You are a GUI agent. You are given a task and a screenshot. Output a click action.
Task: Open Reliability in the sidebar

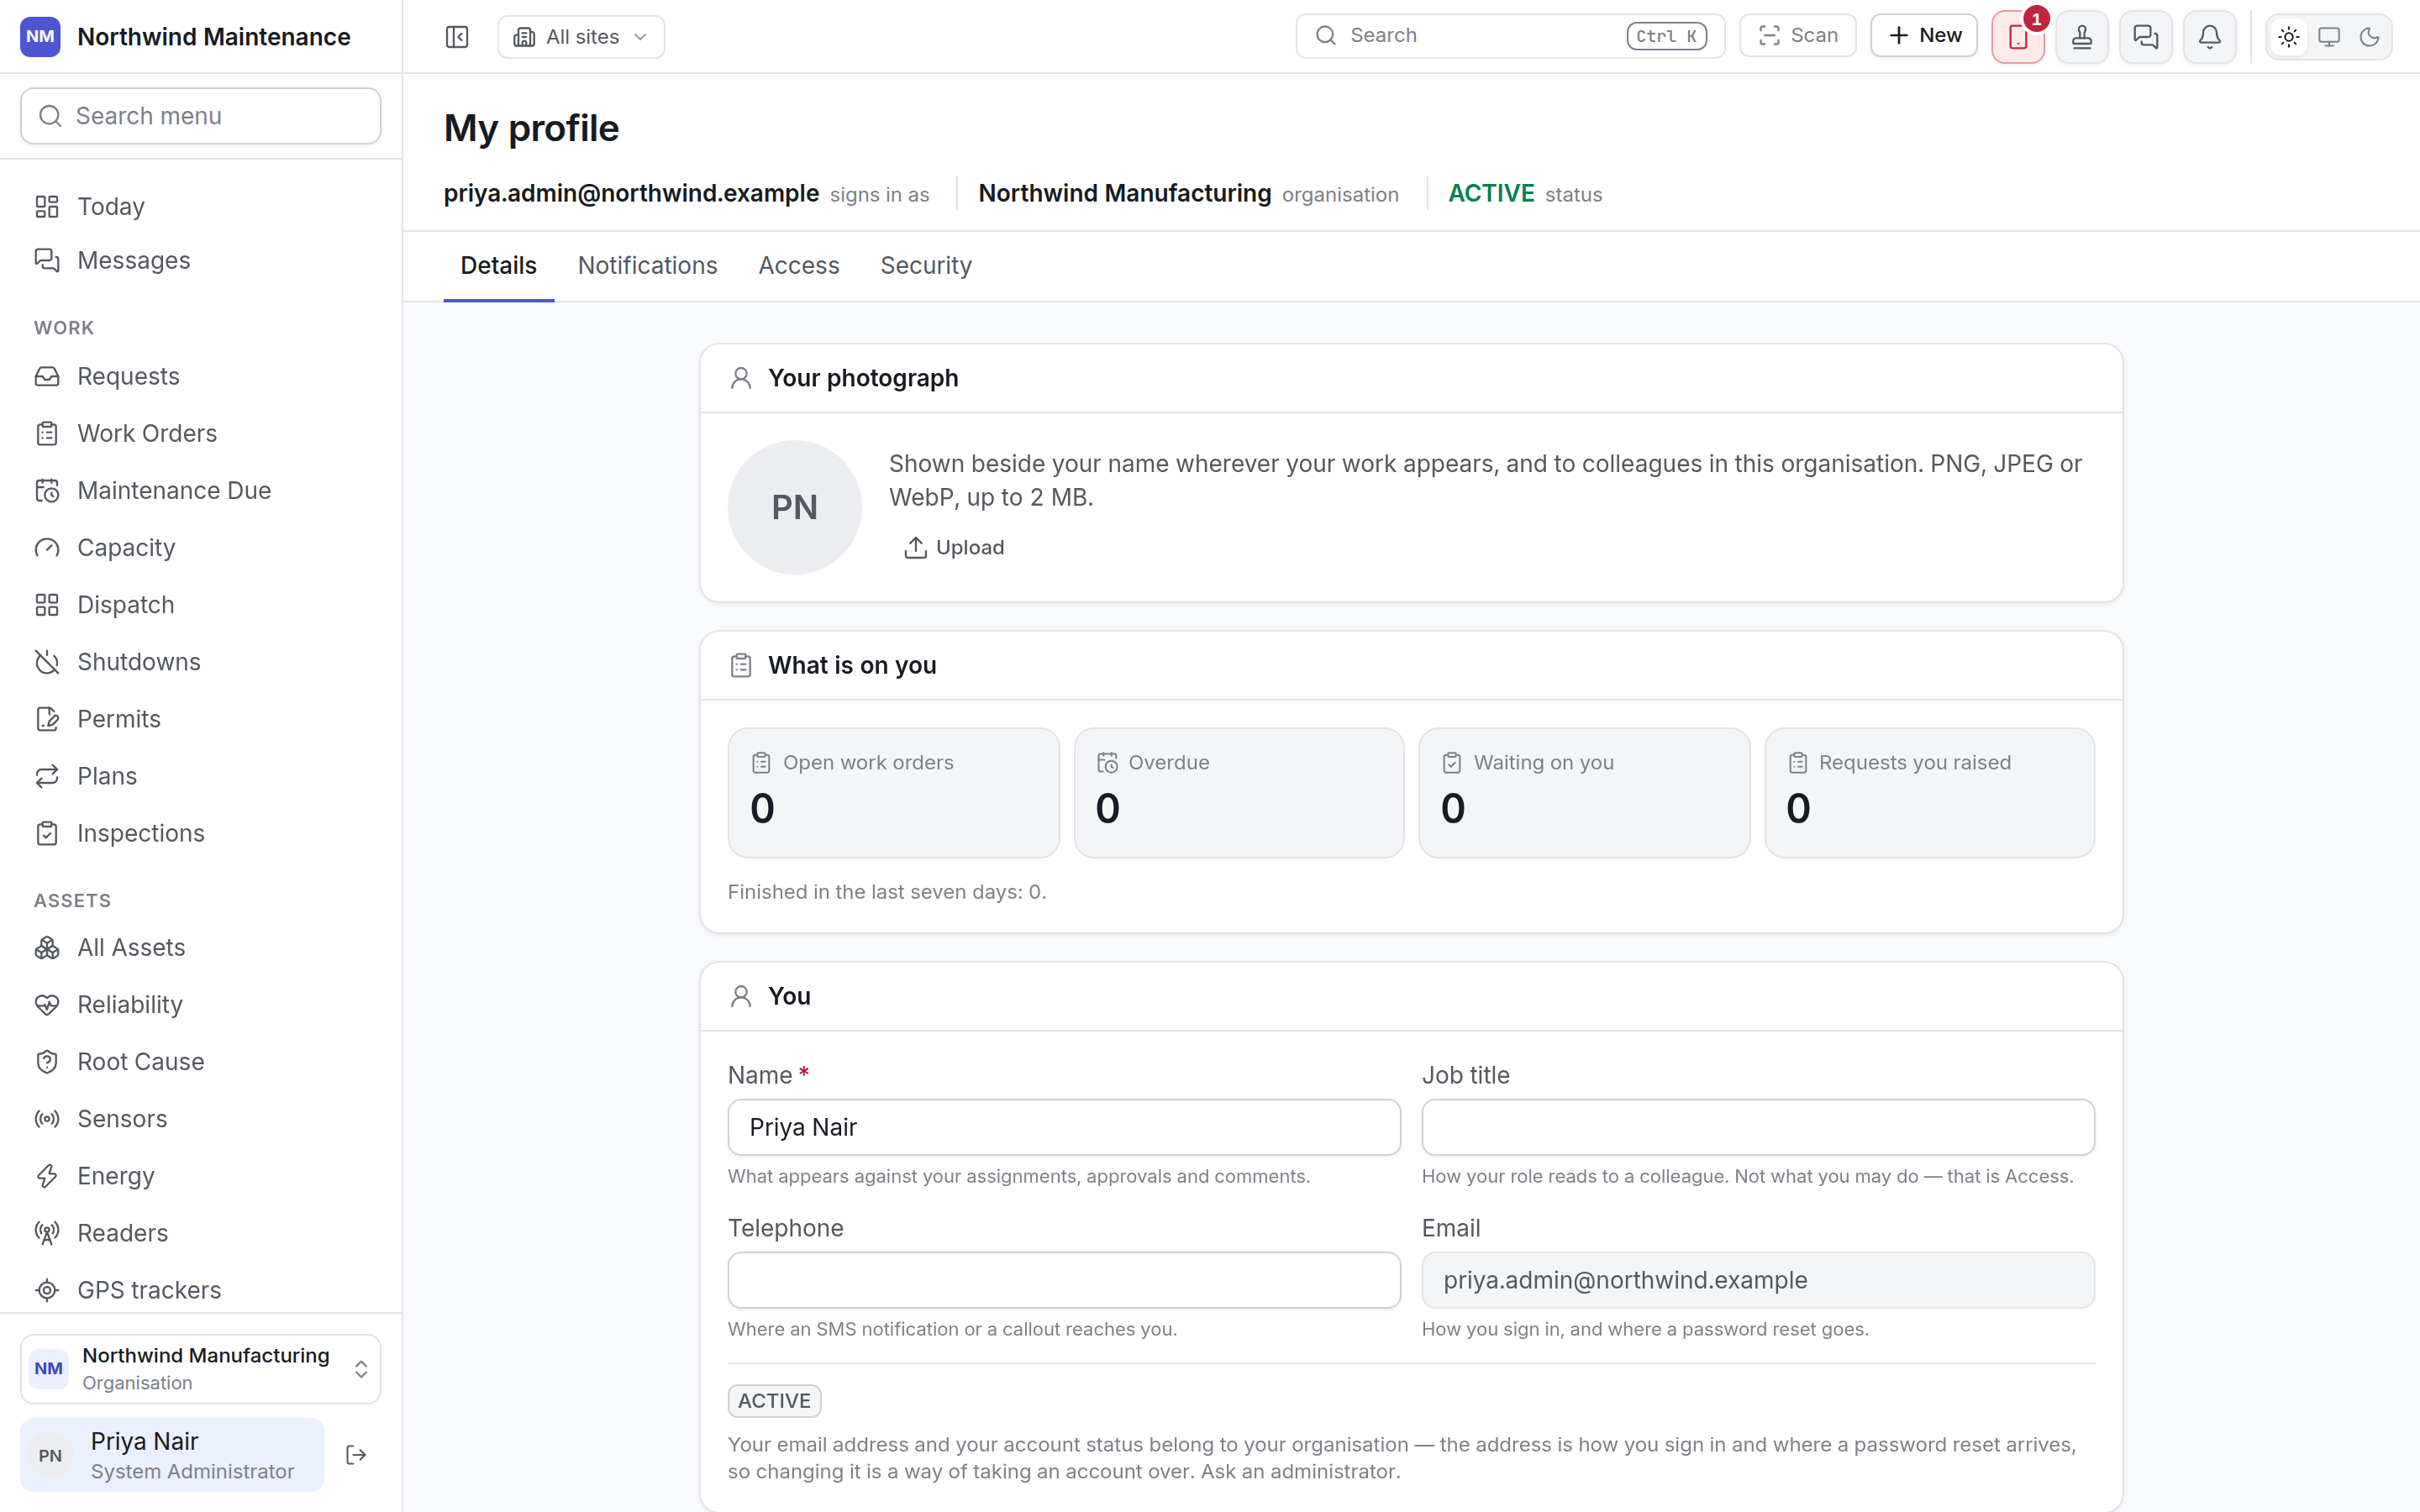coord(201,1004)
